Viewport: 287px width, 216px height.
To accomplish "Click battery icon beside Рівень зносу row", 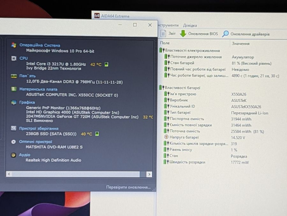I will pos(166,149).
